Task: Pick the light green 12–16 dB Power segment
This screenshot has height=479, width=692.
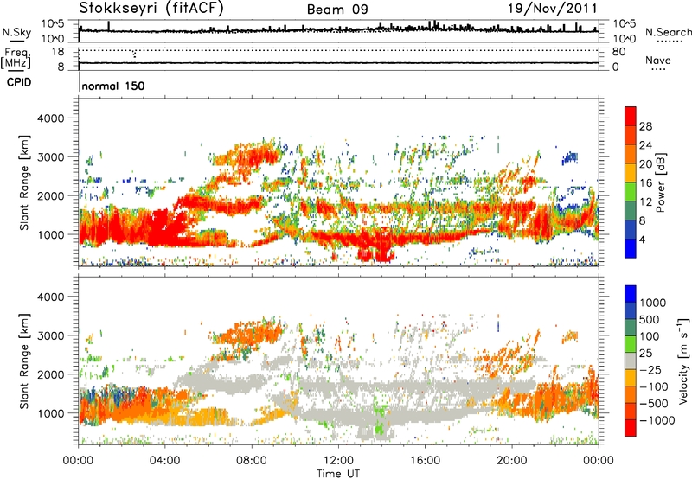Action: click(631, 192)
